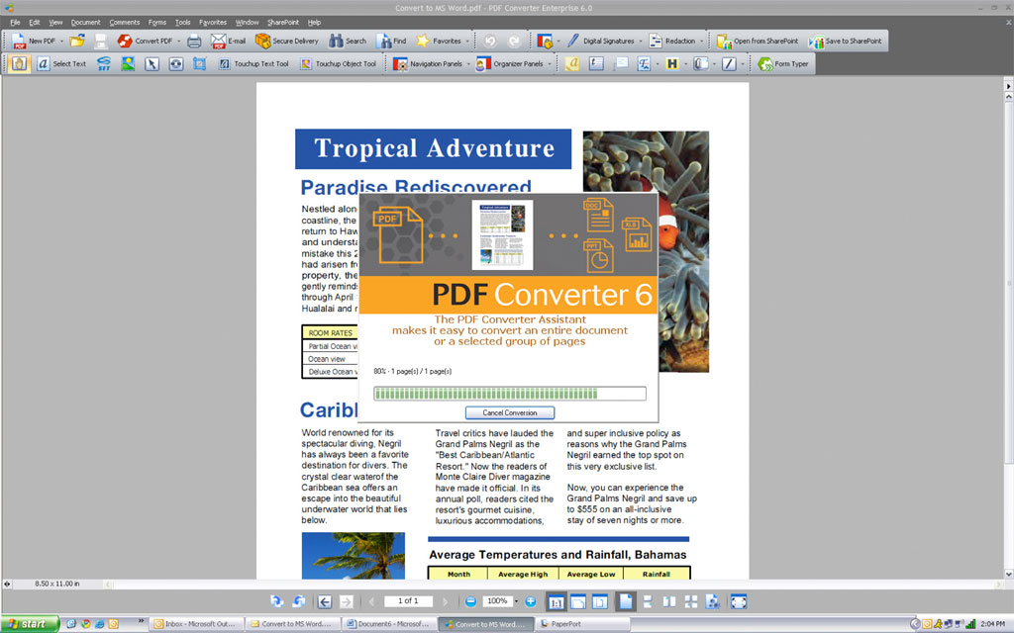Toggle full screen view mode
The image size is (1014, 633).
[738, 601]
